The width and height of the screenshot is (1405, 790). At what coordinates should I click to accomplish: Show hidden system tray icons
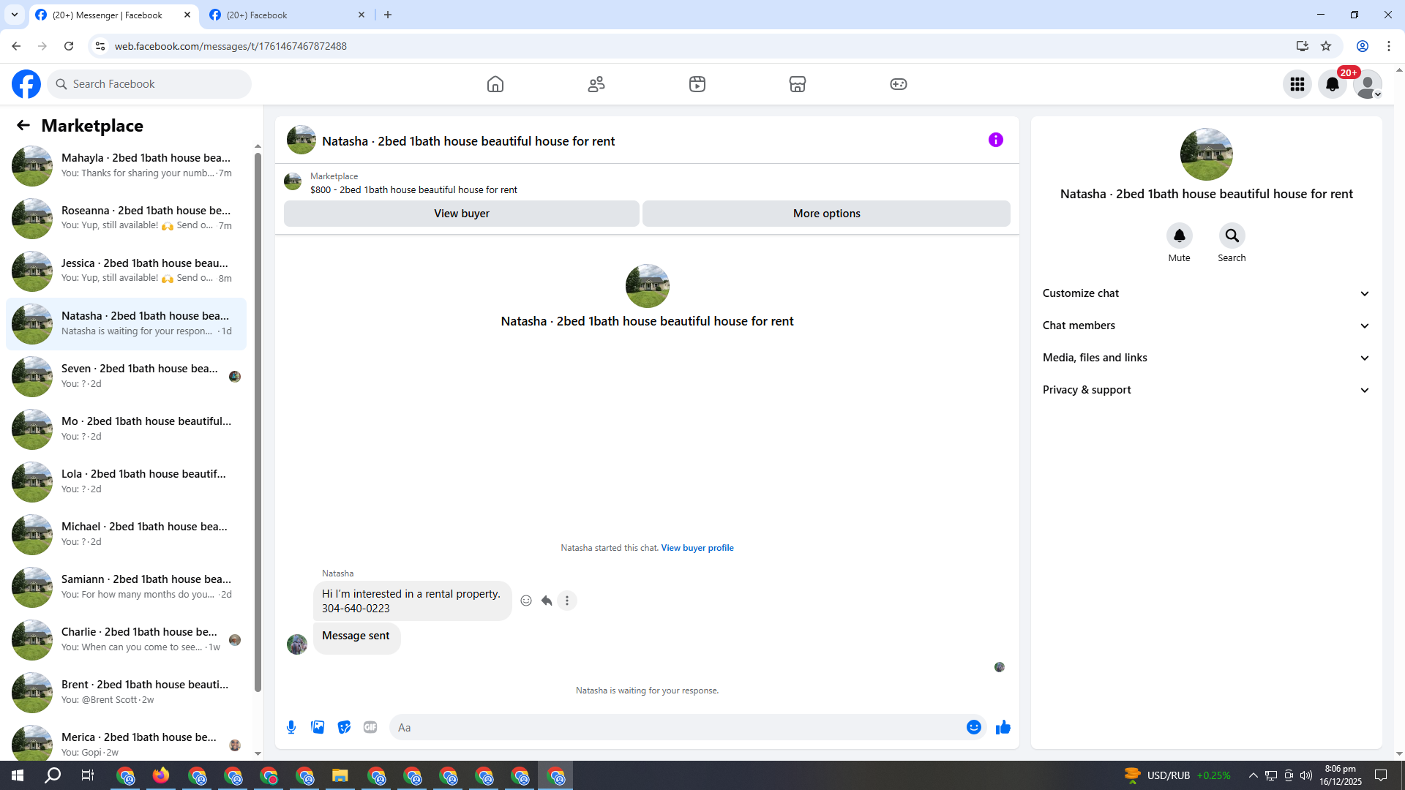click(x=1254, y=775)
